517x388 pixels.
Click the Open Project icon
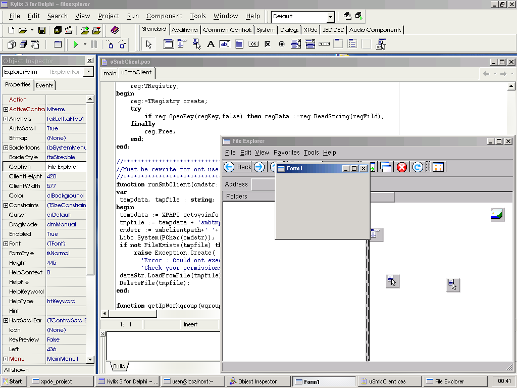tap(69, 30)
